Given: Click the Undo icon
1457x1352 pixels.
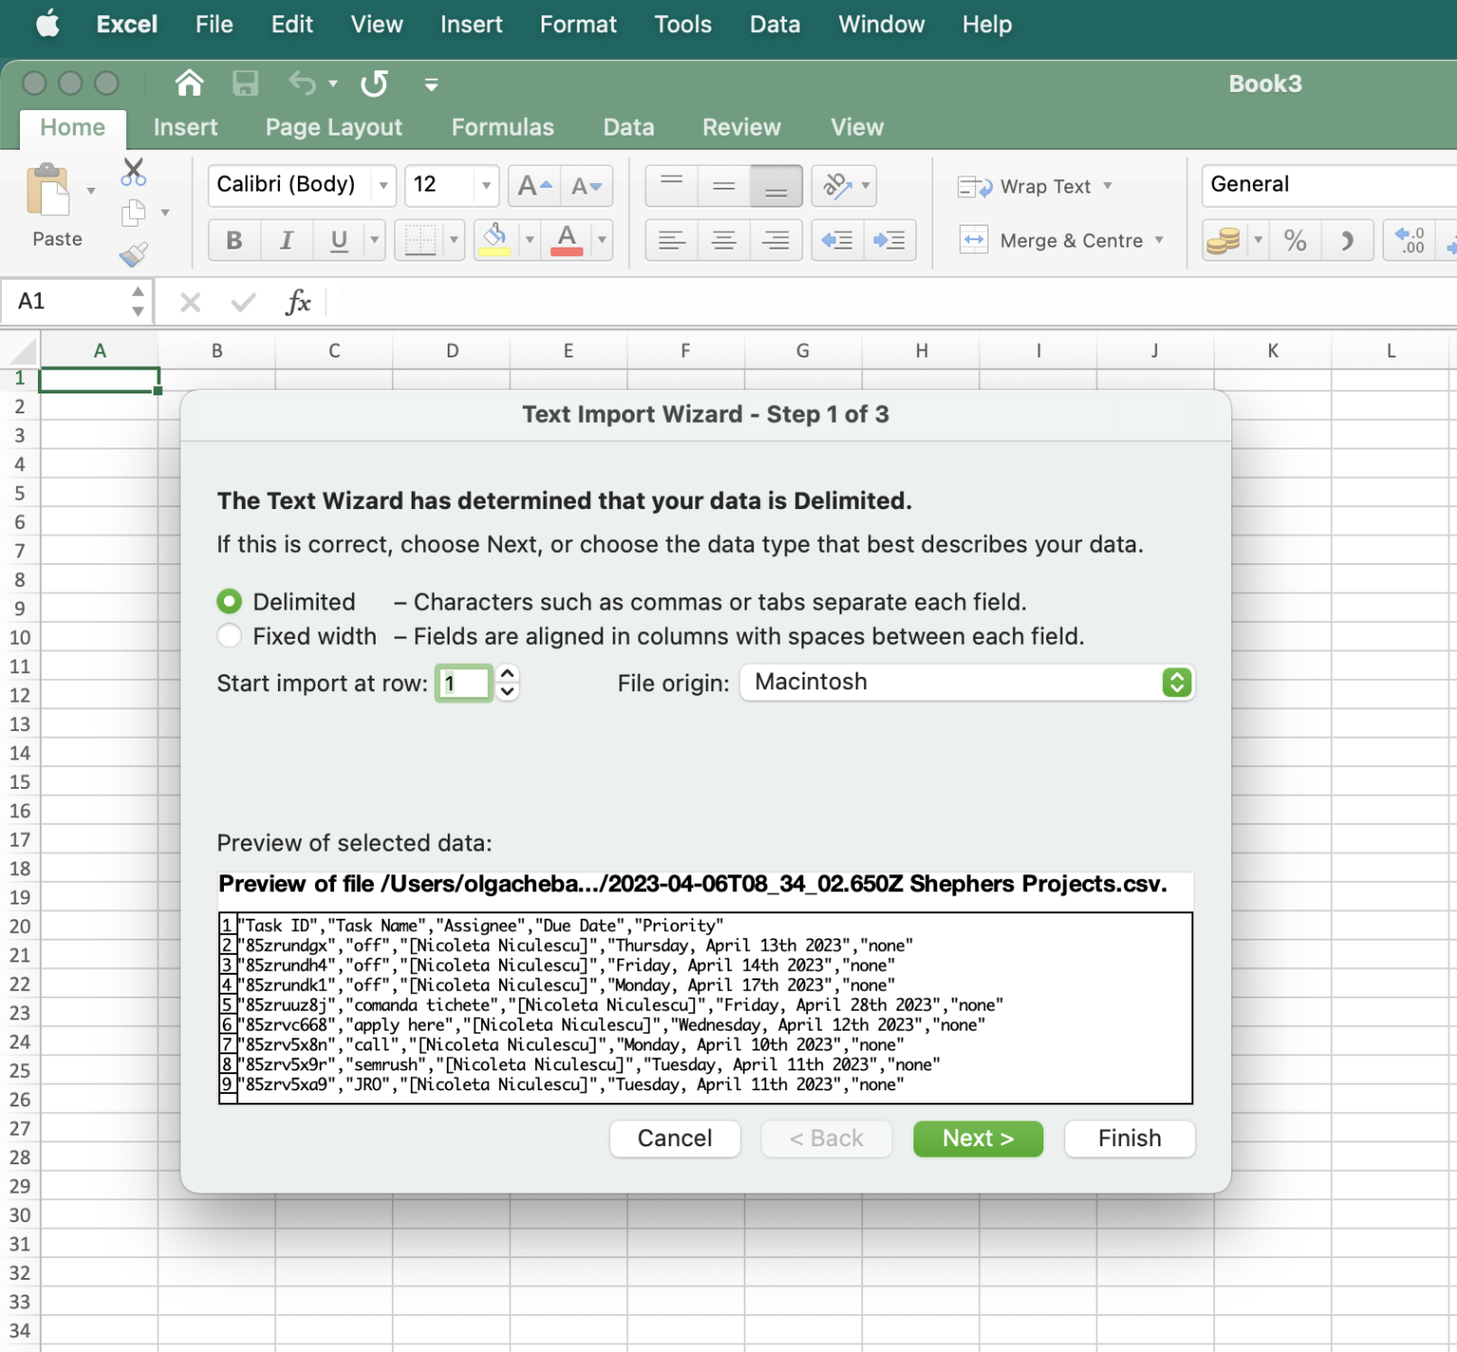Looking at the screenshot, I should tap(302, 83).
